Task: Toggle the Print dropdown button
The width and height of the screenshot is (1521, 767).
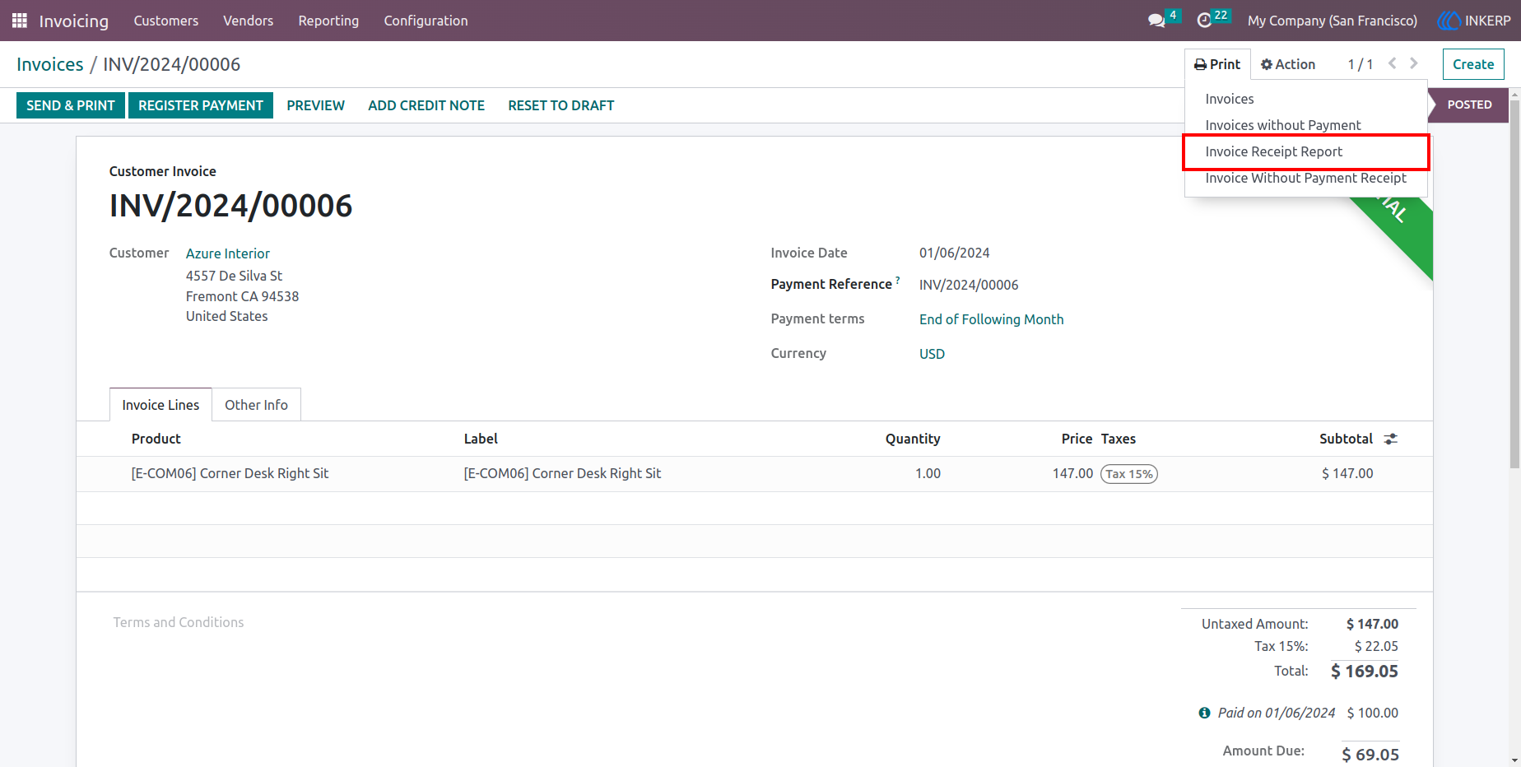Action: (x=1217, y=64)
